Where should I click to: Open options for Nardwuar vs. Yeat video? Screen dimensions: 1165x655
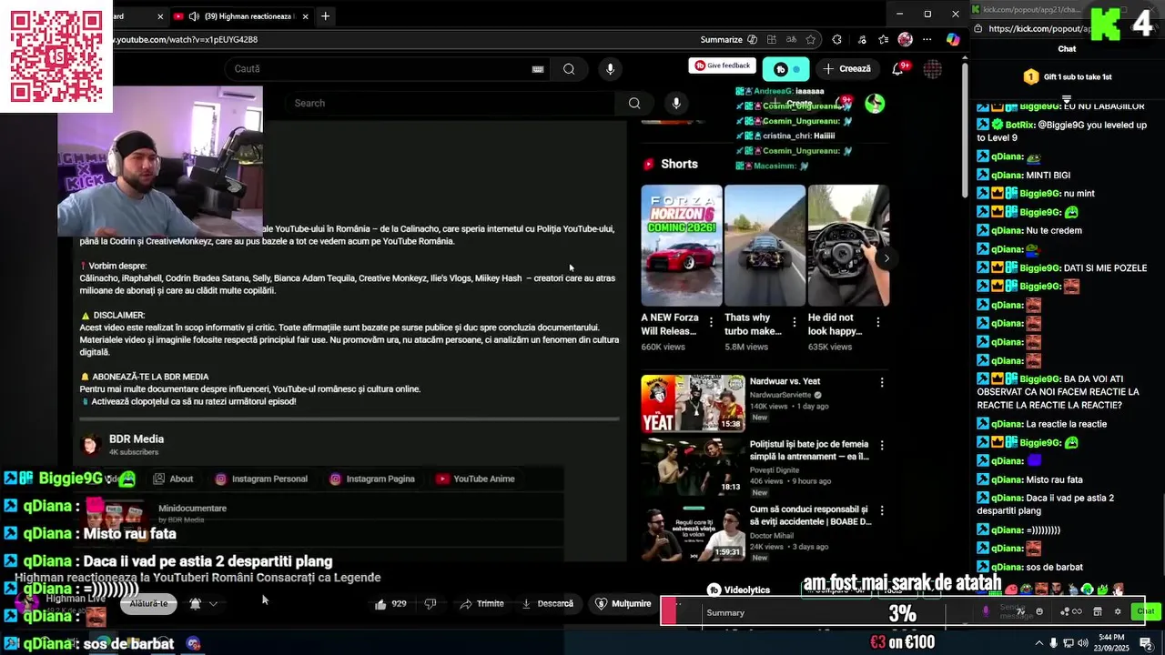(x=881, y=382)
